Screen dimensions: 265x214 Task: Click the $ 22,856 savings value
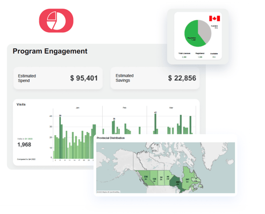point(182,78)
